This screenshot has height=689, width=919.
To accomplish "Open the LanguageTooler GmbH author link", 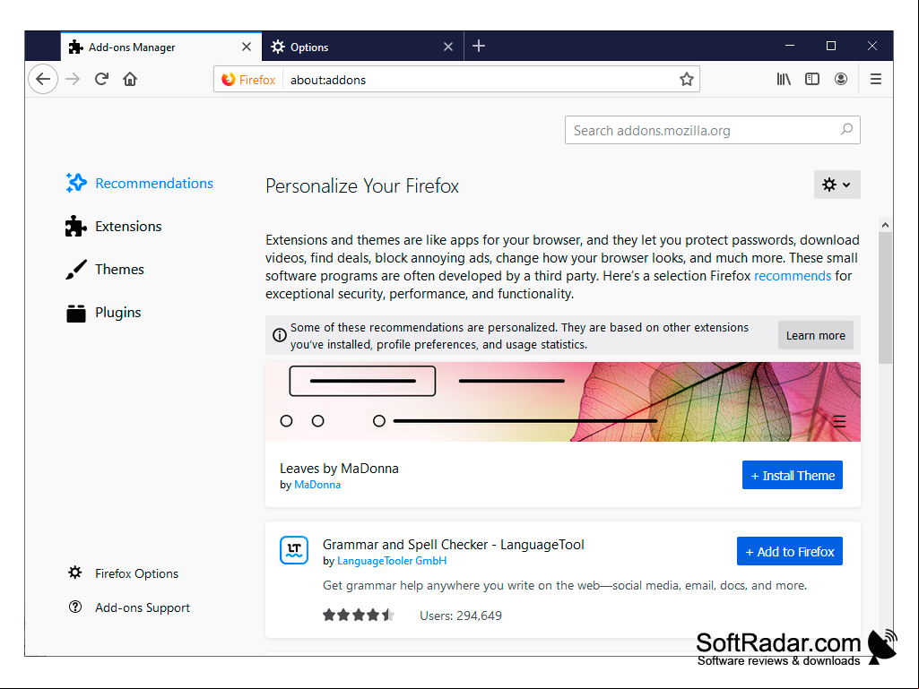I will point(392,561).
